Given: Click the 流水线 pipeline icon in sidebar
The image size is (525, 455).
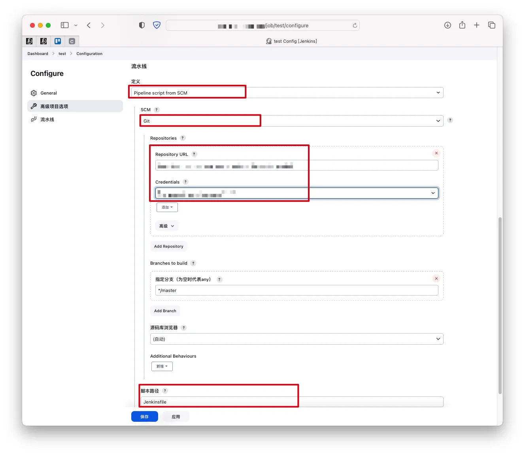Looking at the screenshot, I should coord(34,119).
